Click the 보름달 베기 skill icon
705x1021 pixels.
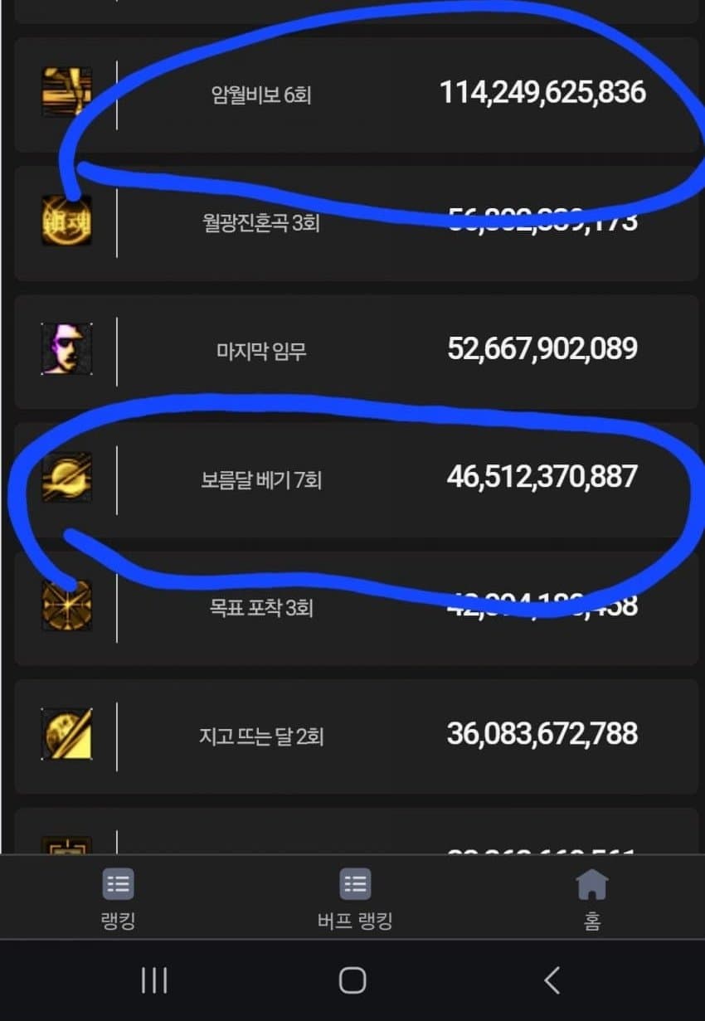pyautogui.click(x=66, y=477)
